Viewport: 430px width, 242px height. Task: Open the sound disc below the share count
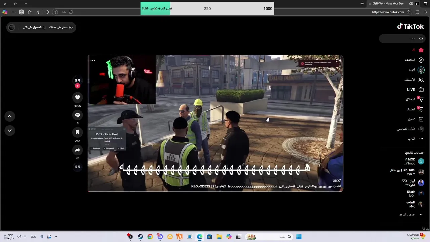point(77,167)
